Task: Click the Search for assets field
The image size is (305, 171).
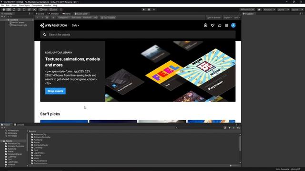Action: click(138, 35)
